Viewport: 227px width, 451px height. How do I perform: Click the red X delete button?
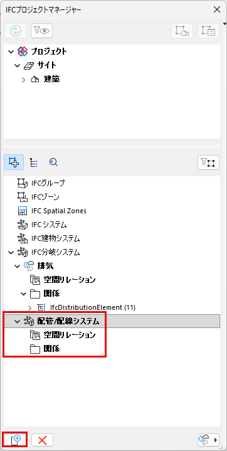click(42, 440)
